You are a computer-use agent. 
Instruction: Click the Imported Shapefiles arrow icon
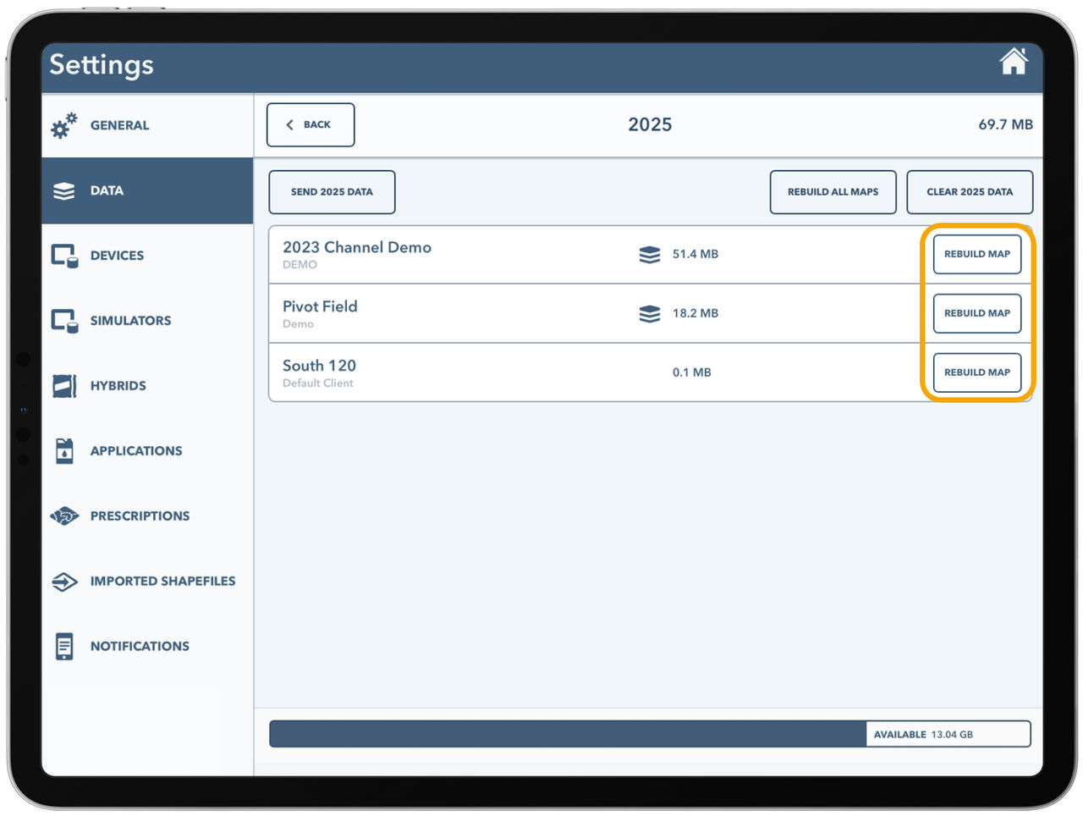(x=64, y=582)
